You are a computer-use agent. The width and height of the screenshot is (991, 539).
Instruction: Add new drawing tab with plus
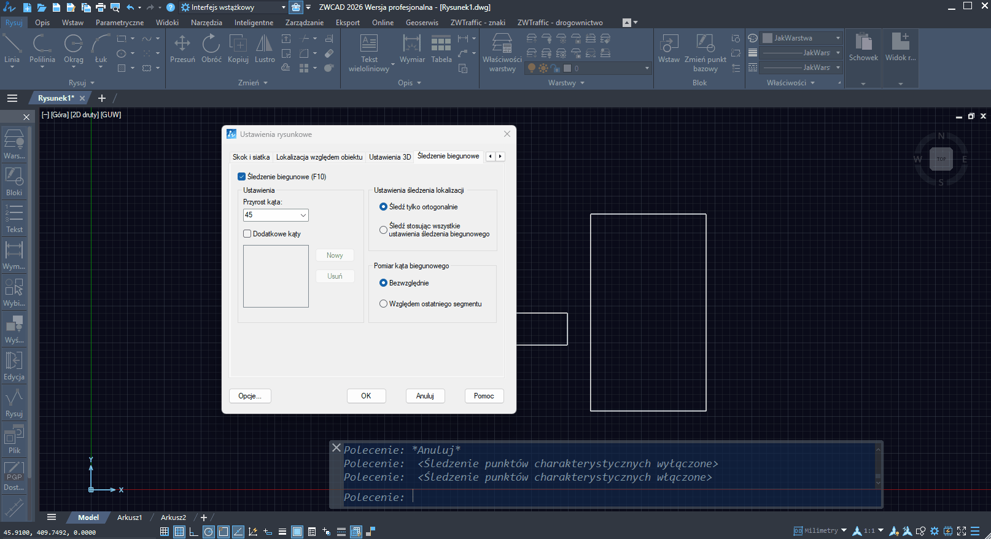click(x=102, y=98)
